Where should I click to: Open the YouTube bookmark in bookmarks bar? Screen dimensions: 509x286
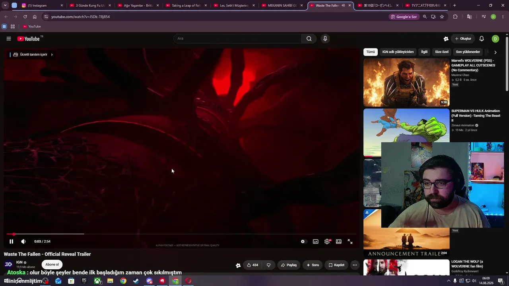click(x=32, y=27)
